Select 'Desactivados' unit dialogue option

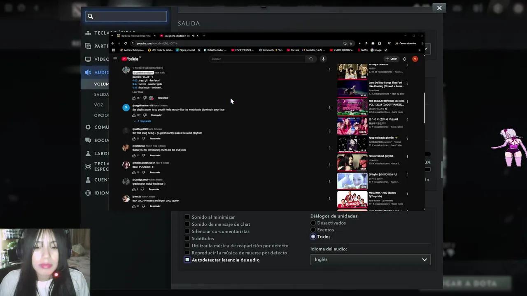pyautogui.click(x=313, y=223)
